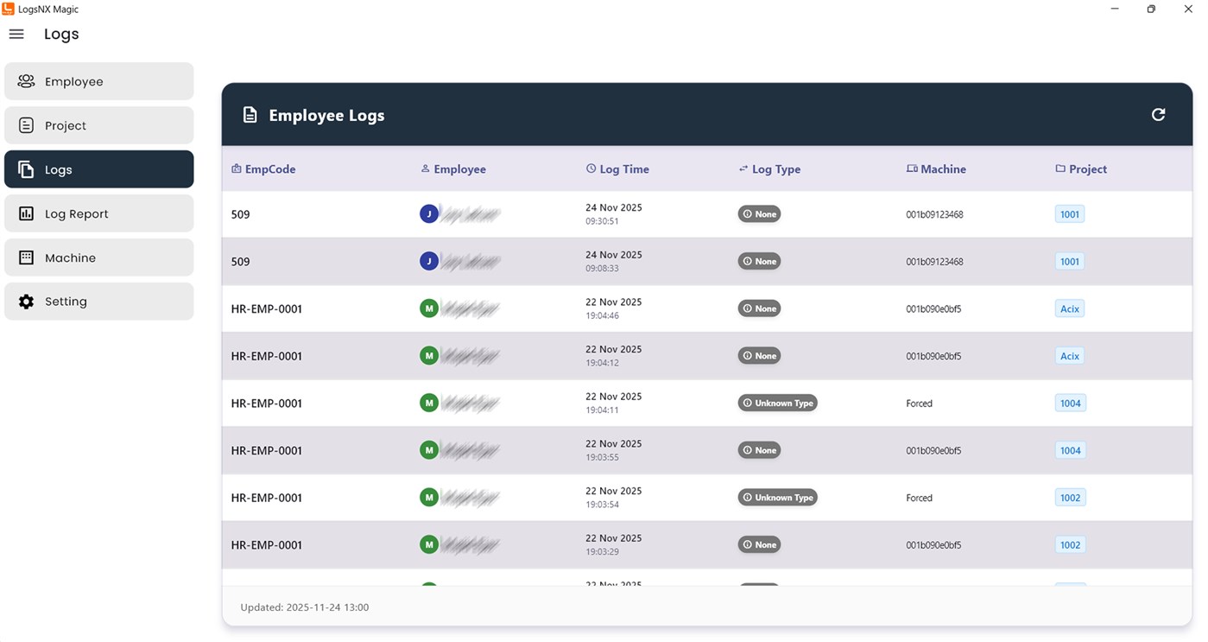Click project tag 1001 in the 09:08:33 row
The image size is (1208, 642).
click(1070, 261)
